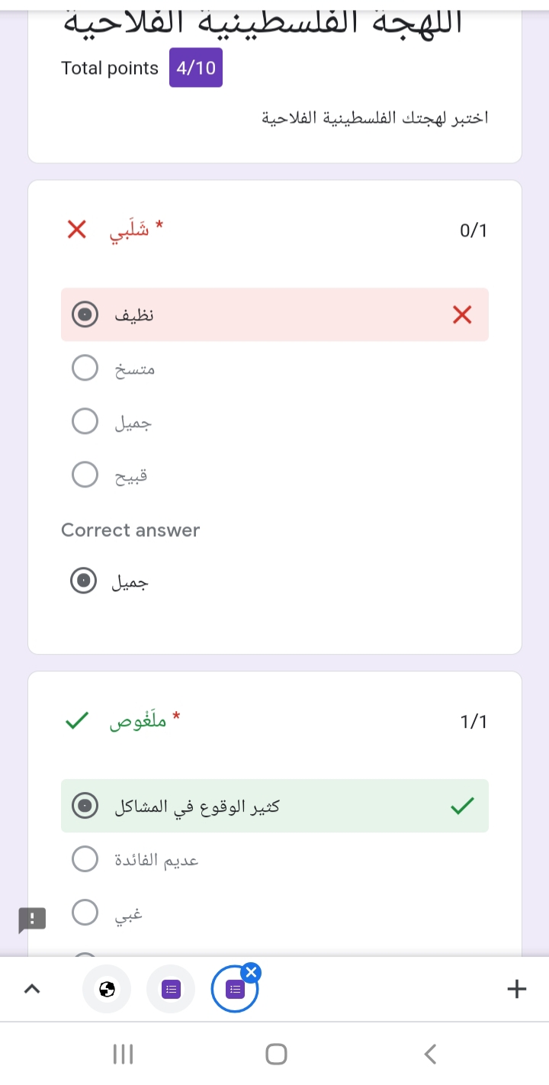Click green check on كثير الوقوع في المشاكل row
This screenshot has height=1085, width=549.
tap(462, 806)
